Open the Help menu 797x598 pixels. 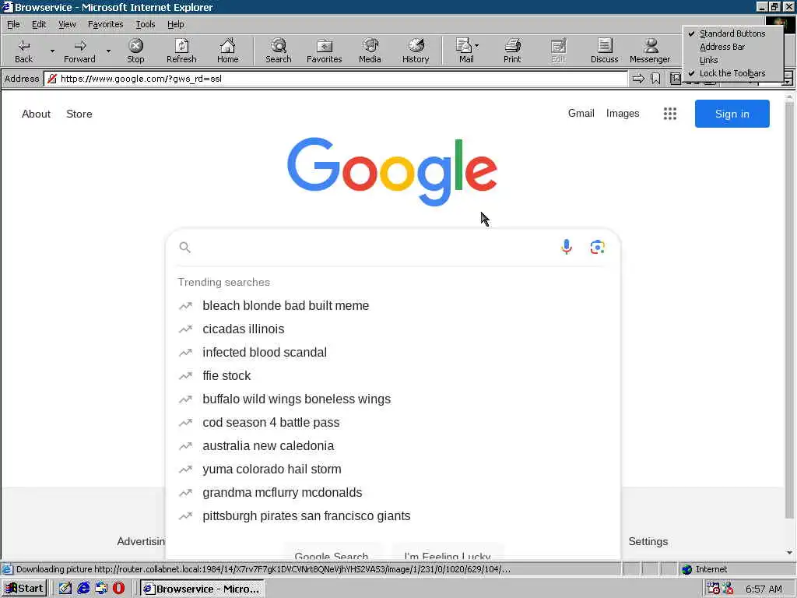[x=175, y=24]
